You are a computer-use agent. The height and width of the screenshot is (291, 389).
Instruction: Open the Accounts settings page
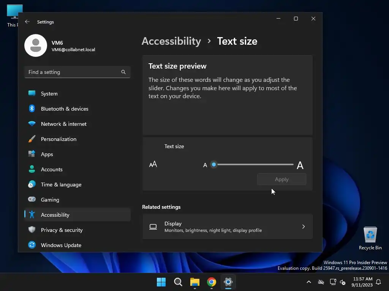(77, 169)
